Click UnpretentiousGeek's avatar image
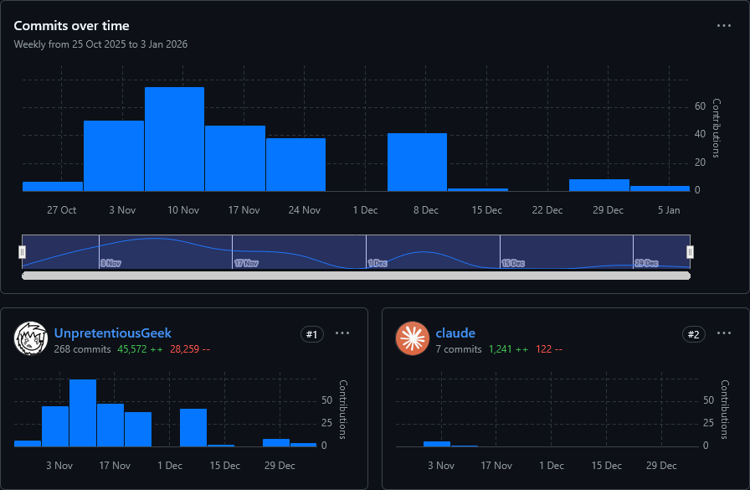Screen dimensions: 750x490 point(30,338)
